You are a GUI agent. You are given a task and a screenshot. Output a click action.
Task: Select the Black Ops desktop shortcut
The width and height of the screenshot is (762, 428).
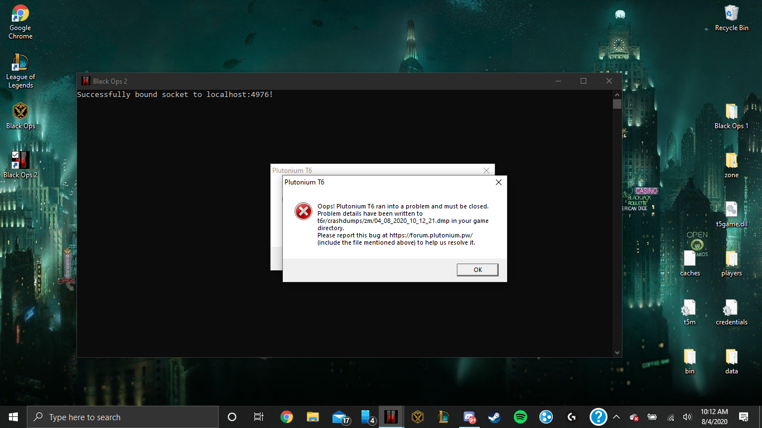pyautogui.click(x=20, y=116)
